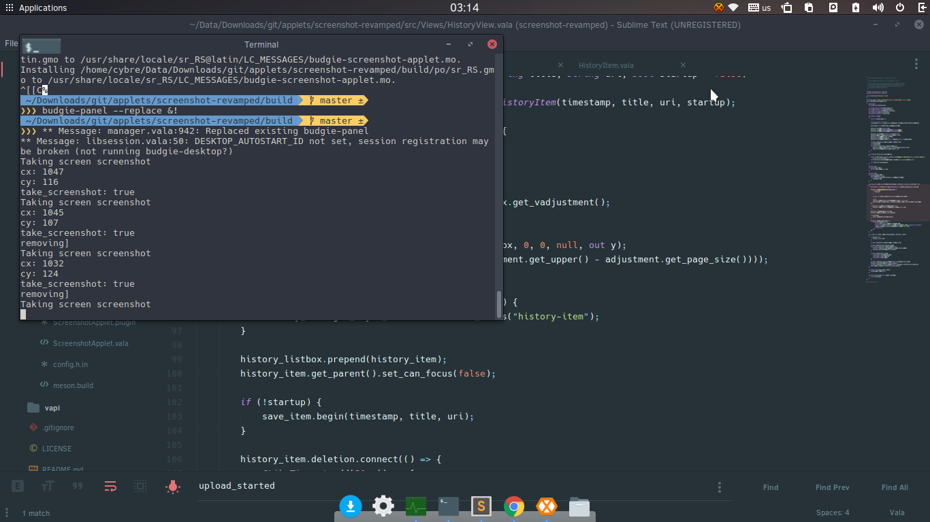Open the terminal icon in dock
The height and width of the screenshot is (522, 930).
(x=449, y=506)
